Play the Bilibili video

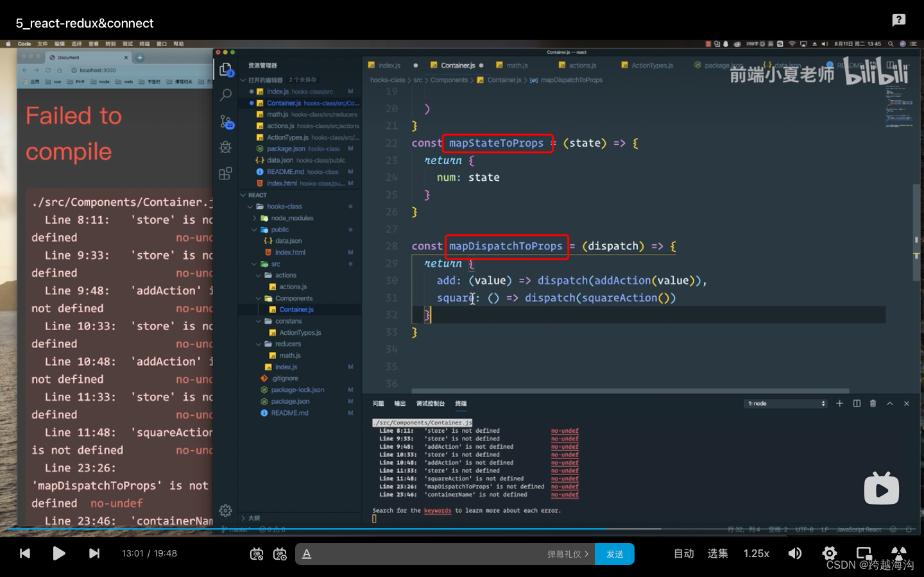[x=58, y=553]
